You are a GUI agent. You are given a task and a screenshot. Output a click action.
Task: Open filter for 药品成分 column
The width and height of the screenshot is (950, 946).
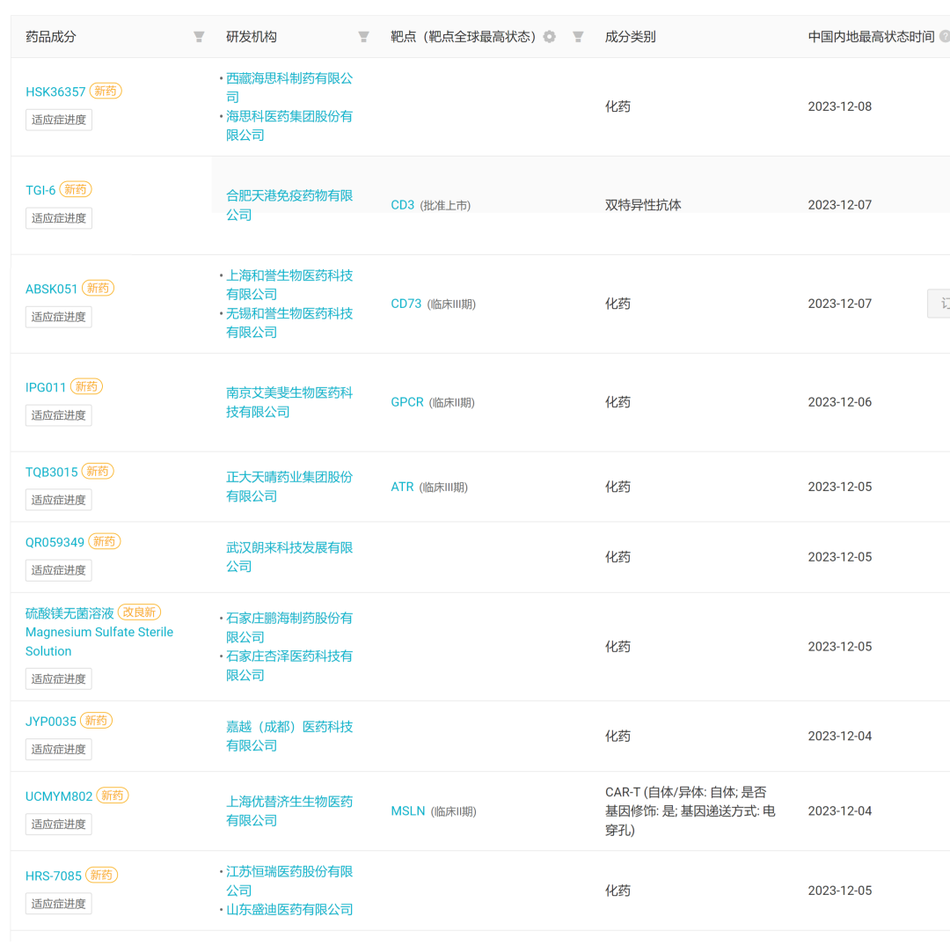click(199, 37)
